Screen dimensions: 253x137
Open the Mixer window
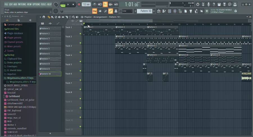click(x=175, y=11)
